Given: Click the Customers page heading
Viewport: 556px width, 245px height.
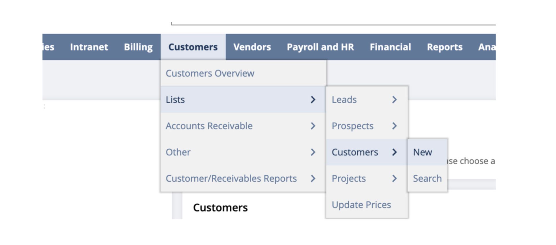Looking at the screenshot, I should click(221, 207).
